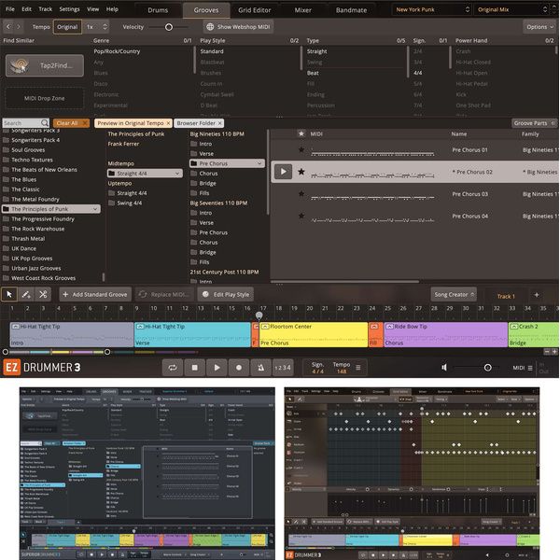
Task: Star the Pre Chorus 03 groove
Action: [x=301, y=194]
